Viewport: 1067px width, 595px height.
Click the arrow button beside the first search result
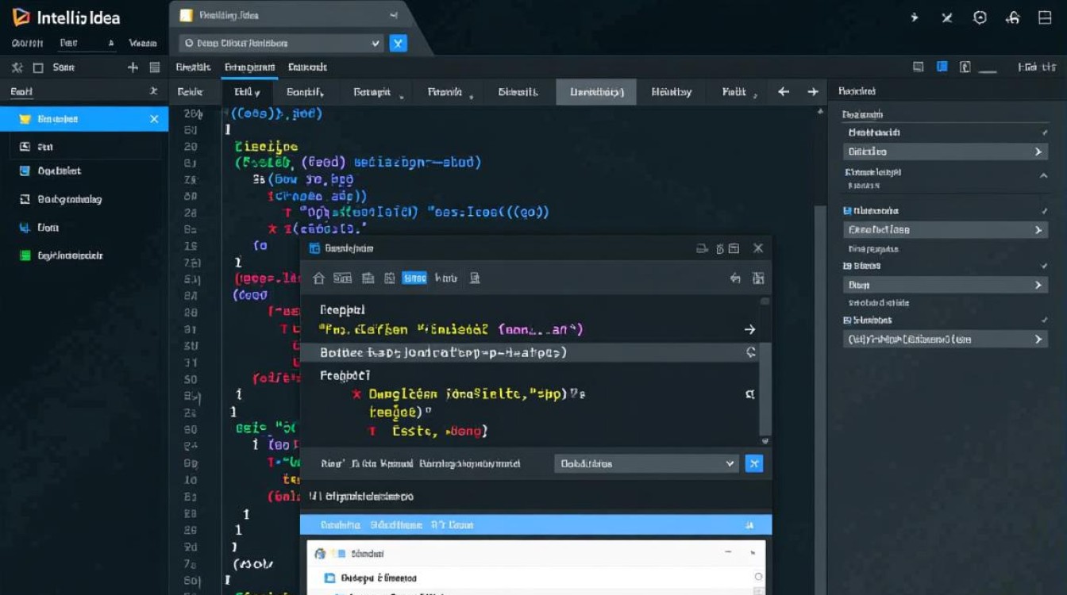(x=750, y=329)
